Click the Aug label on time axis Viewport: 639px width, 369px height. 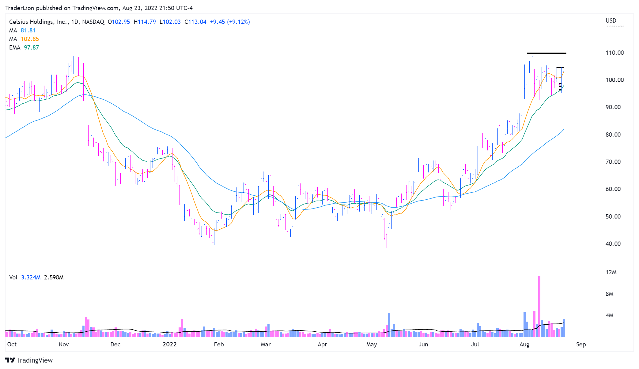tap(524, 344)
